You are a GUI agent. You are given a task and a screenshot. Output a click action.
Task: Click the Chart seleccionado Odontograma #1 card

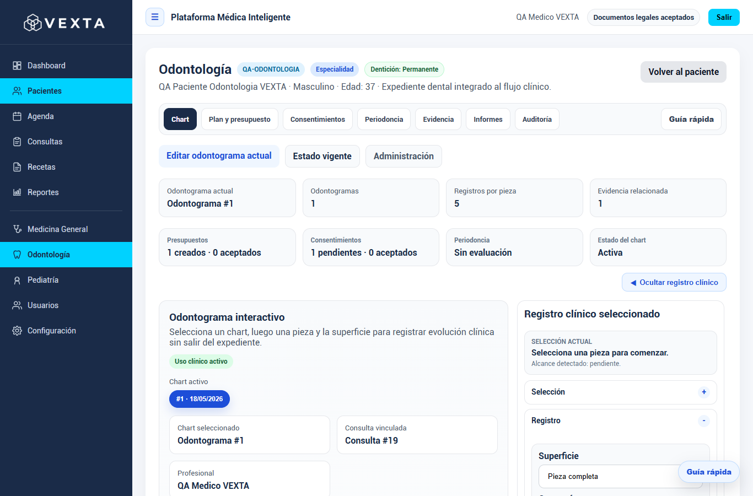pos(250,435)
